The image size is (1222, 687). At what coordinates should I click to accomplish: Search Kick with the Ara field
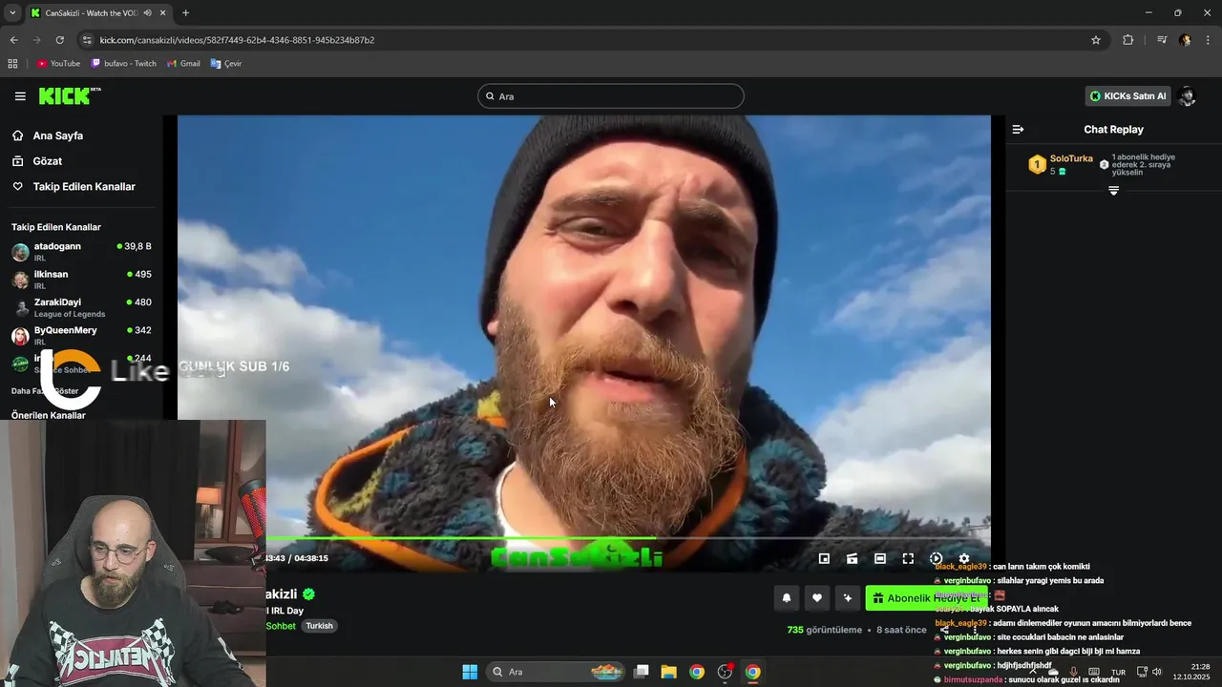pos(610,96)
